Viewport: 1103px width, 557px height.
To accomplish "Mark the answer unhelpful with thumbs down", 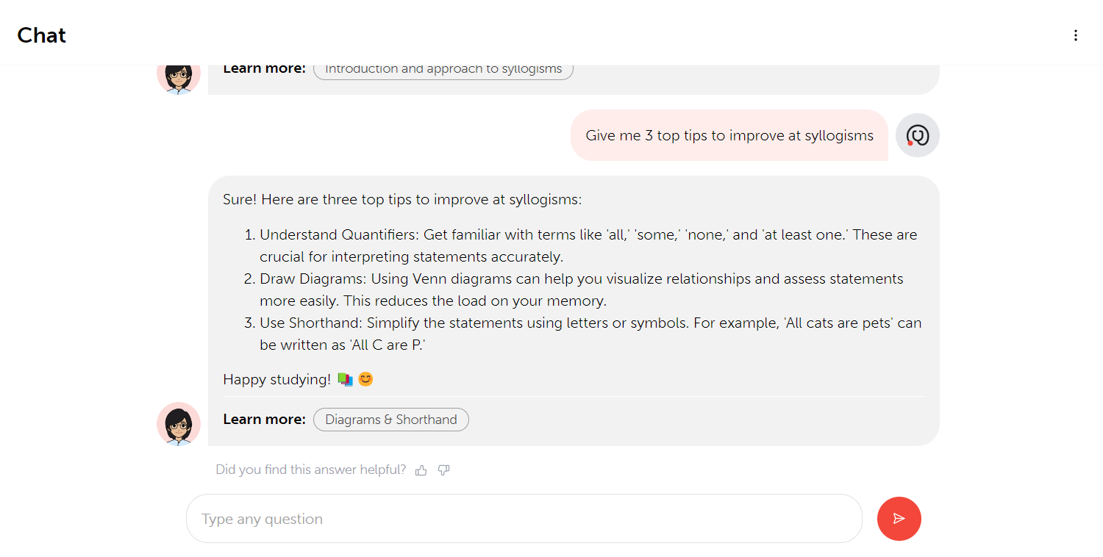I will [443, 470].
